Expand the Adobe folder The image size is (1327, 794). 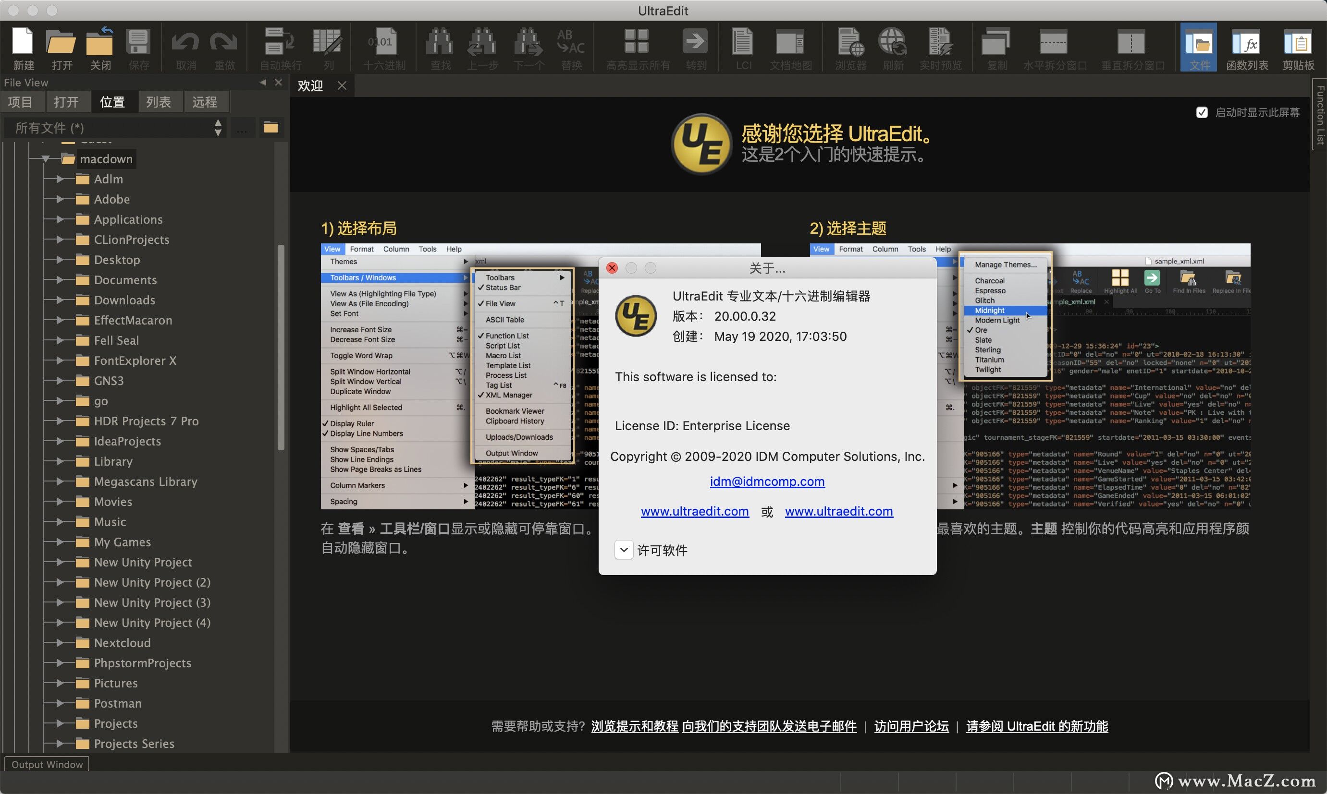pos(61,199)
